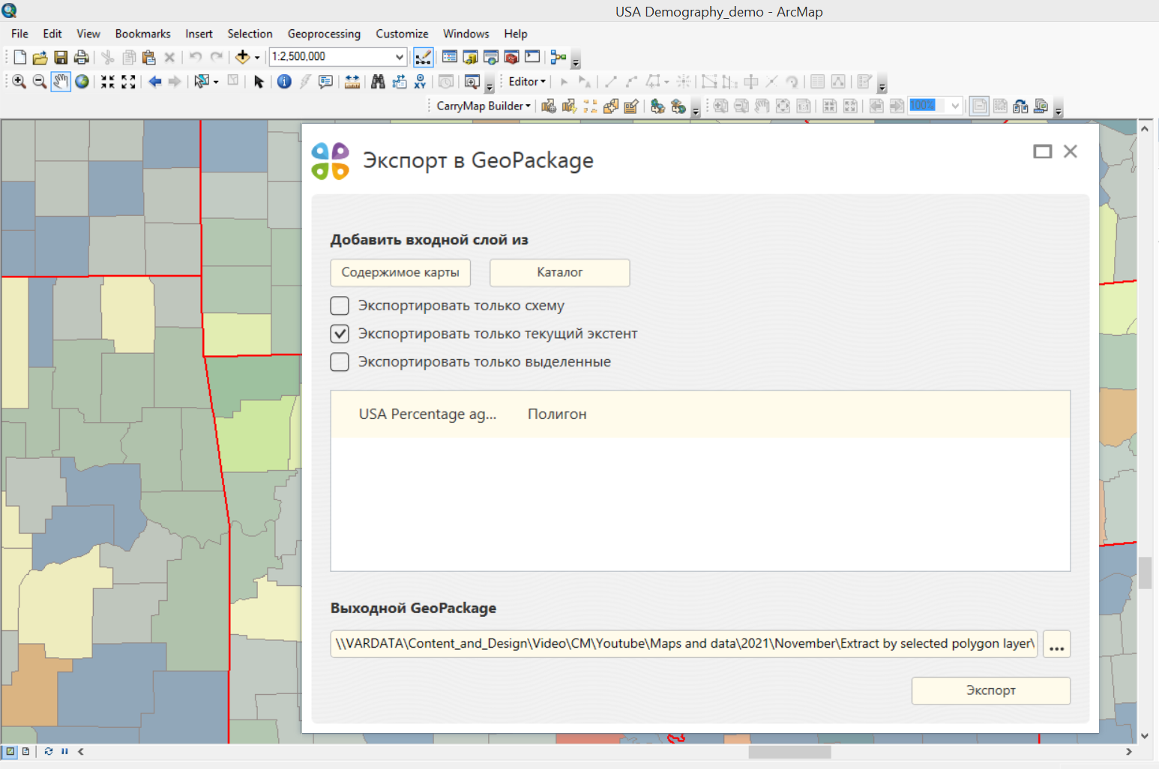Open the map scale 1:2,500,000 dropdown

(x=400, y=57)
